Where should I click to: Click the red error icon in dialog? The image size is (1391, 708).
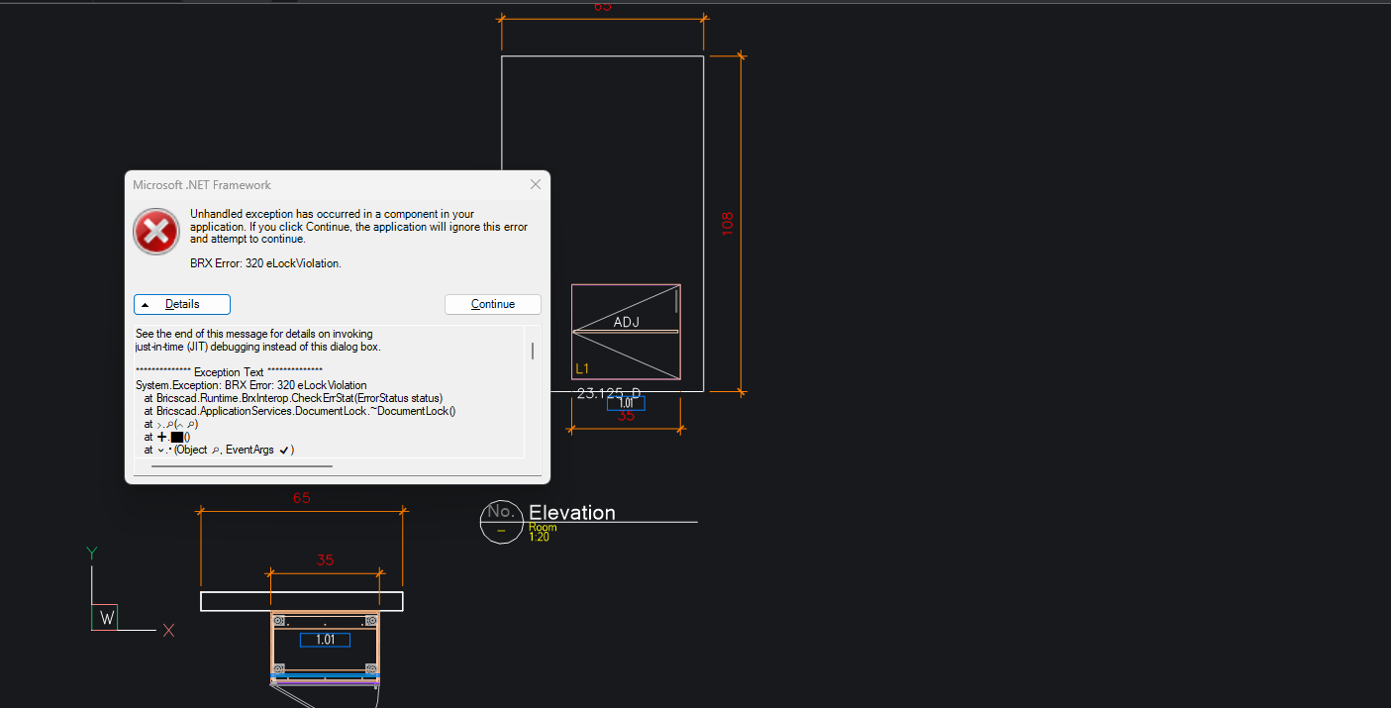tap(156, 232)
